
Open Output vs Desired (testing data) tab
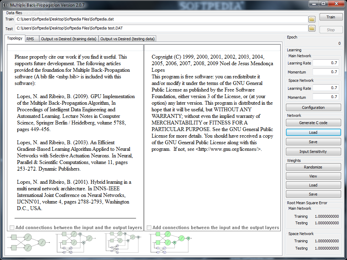(x=127, y=39)
